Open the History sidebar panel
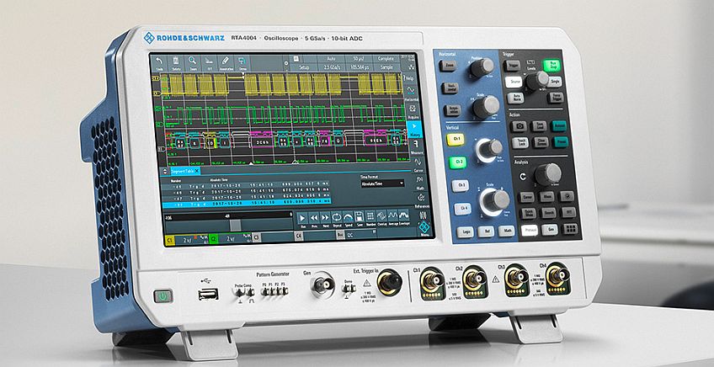714x367 pixels. click(413, 125)
